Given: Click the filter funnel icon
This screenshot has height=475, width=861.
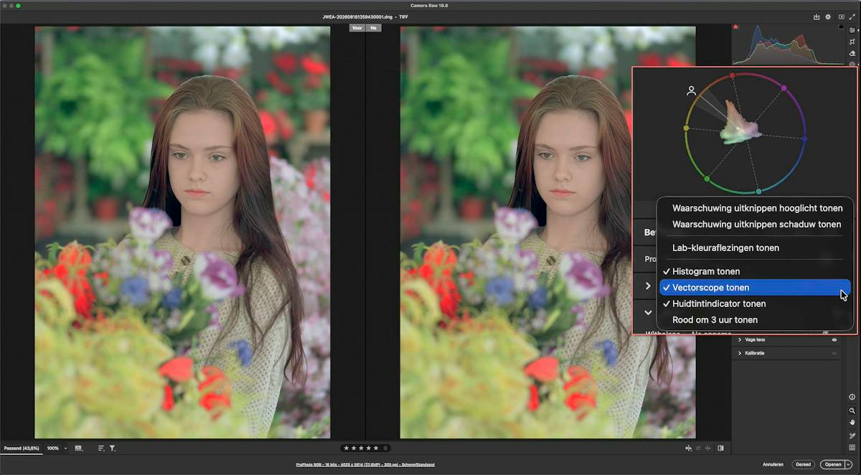Looking at the screenshot, I should (113, 448).
